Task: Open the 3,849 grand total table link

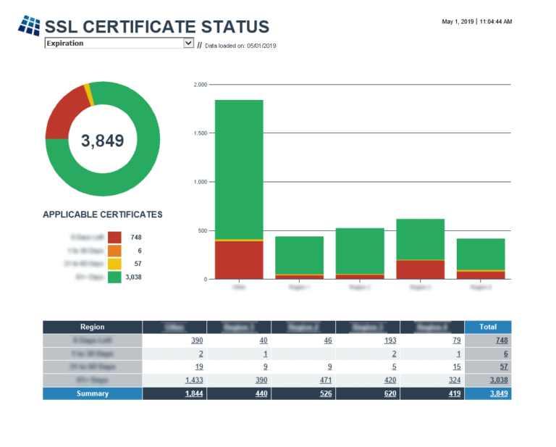Action: coord(498,393)
